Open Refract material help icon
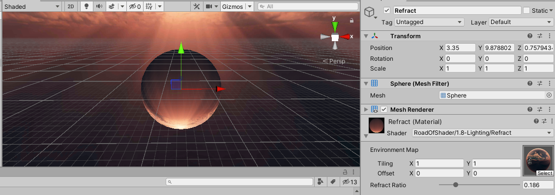This screenshot has width=555, height=195. [x=536, y=122]
